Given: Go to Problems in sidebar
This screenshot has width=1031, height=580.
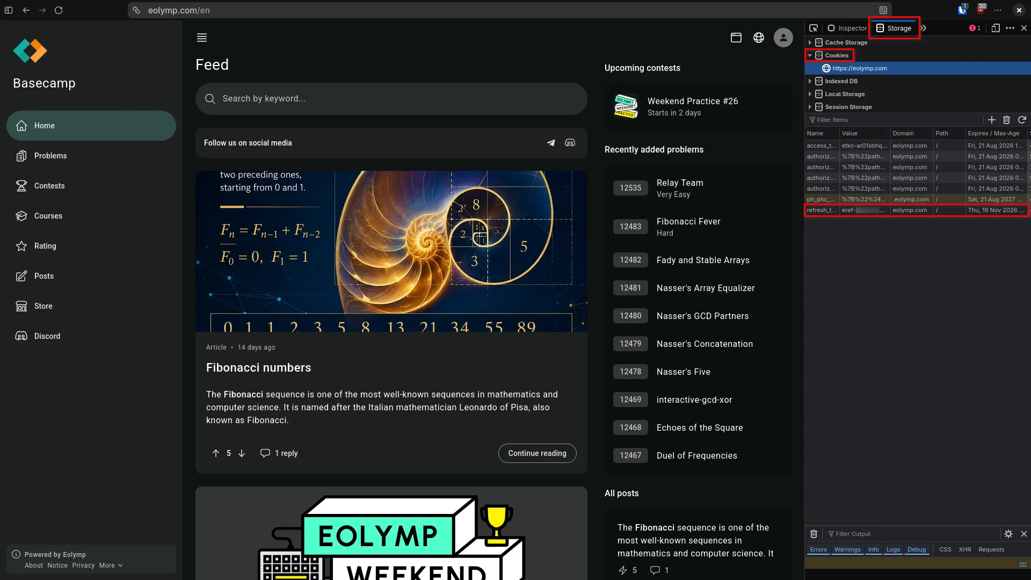Looking at the screenshot, I should [x=91, y=156].
